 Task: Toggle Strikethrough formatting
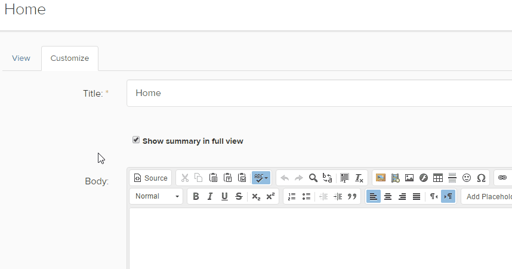(x=239, y=196)
